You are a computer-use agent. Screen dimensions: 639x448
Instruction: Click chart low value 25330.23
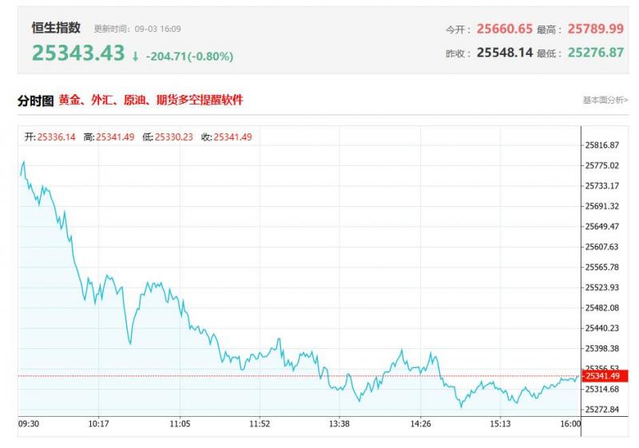tap(173, 137)
